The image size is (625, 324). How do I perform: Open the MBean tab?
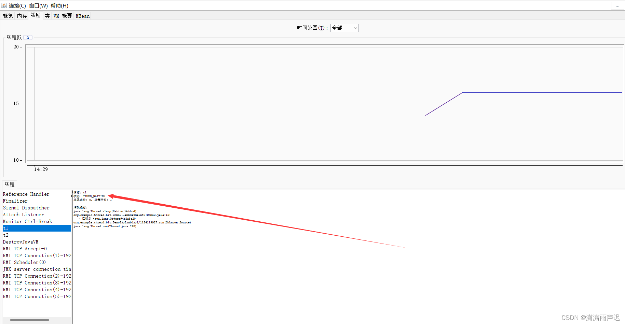[x=83, y=16]
